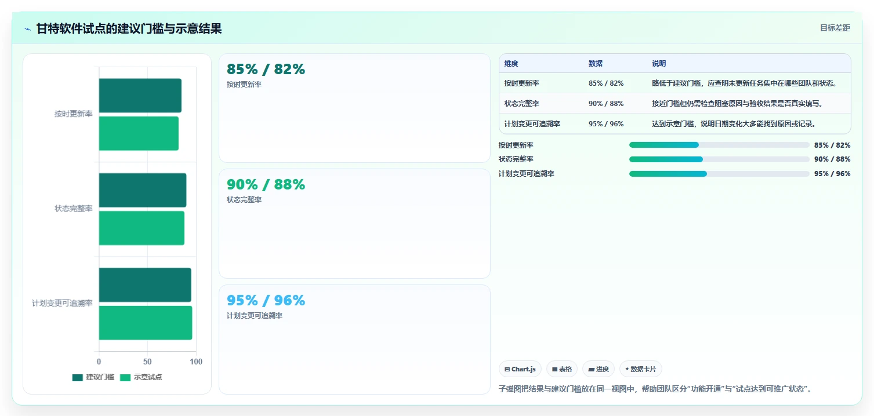This screenshot has width=874, height=416.
Task: Click the dark 建议门槛 bar for 状态完整率
Action: click(143, 190)
